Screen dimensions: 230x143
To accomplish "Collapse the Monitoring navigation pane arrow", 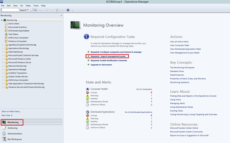I will click(61, 16).
